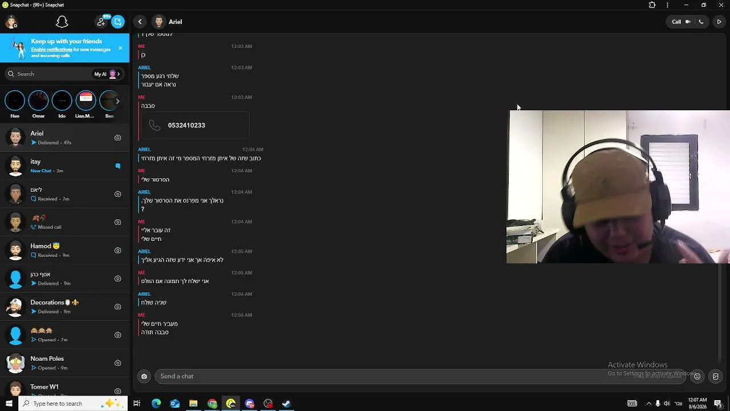Open Task View on the taskbar
730x411 pixels.
pos(137,404)
